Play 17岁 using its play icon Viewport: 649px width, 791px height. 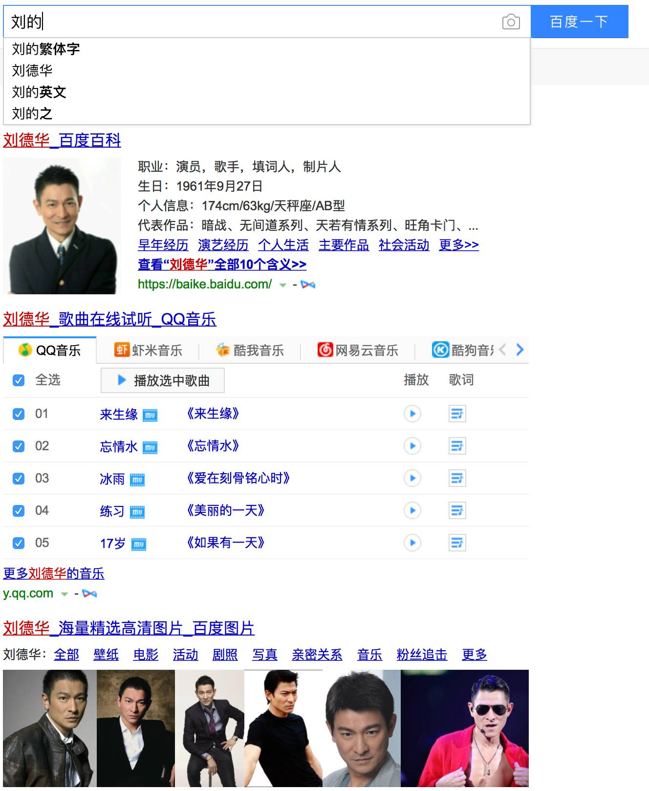(x=412, y=543)
